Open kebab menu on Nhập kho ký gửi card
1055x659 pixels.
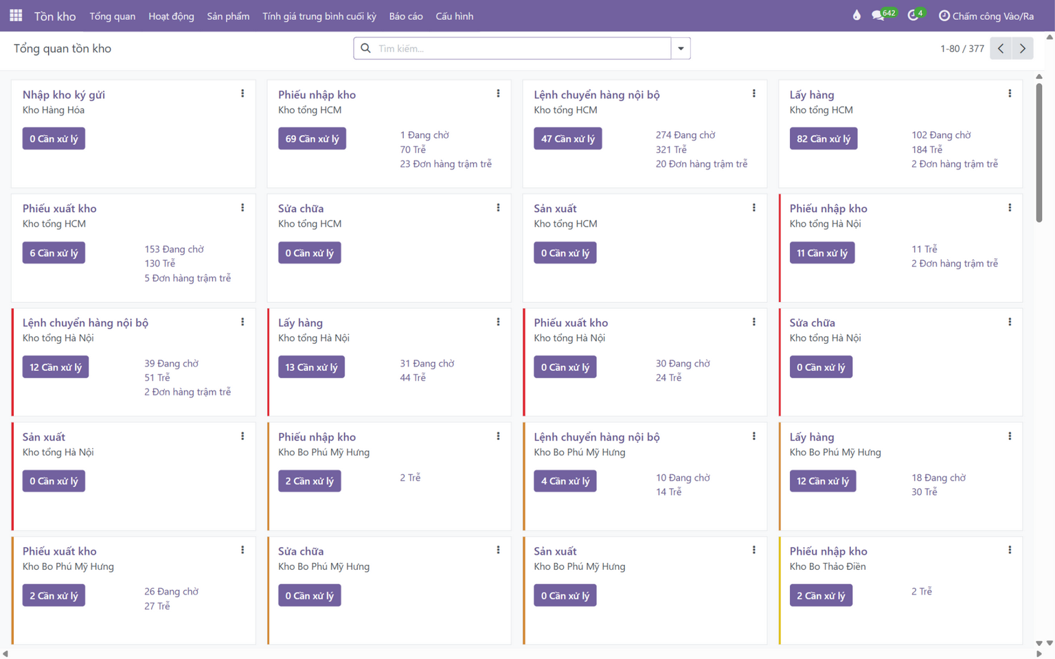click(242, 93)
